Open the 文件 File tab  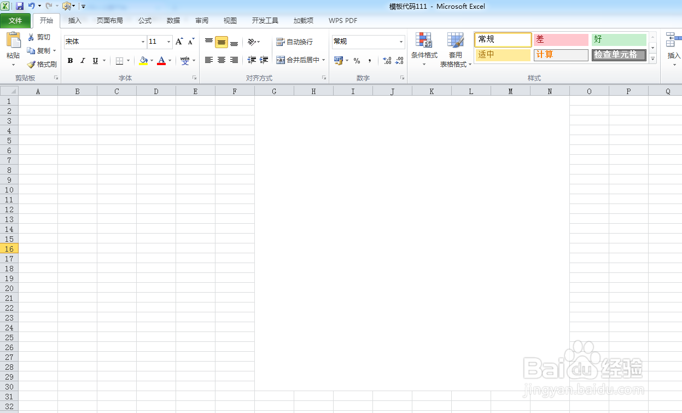15,21
